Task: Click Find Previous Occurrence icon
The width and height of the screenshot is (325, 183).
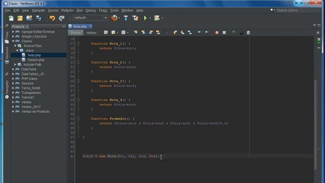Action: (x=143, y=33)
